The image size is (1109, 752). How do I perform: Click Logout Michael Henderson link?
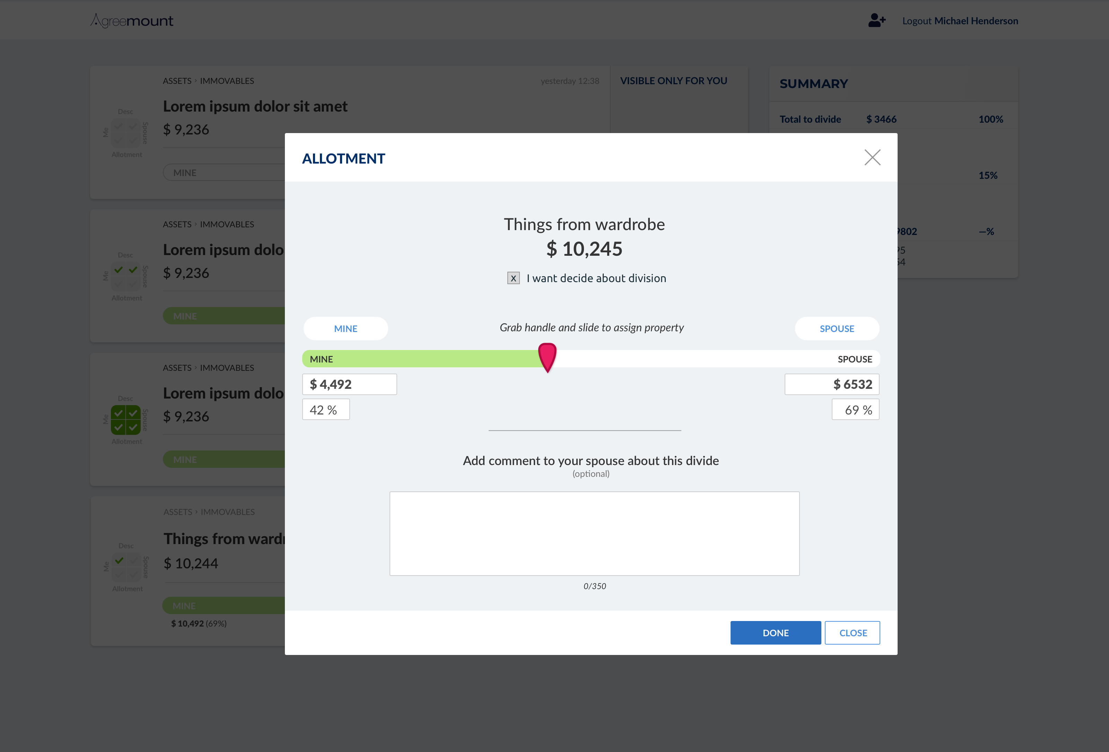(x=960, y=21)
